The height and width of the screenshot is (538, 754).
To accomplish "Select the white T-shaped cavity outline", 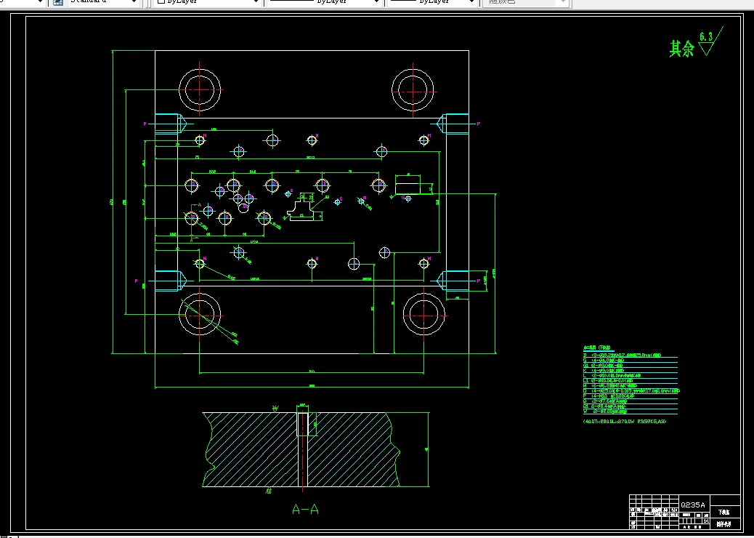I will tap(305, 209).
